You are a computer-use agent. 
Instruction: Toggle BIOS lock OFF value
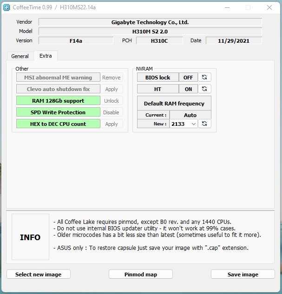[x=188, y=77]
